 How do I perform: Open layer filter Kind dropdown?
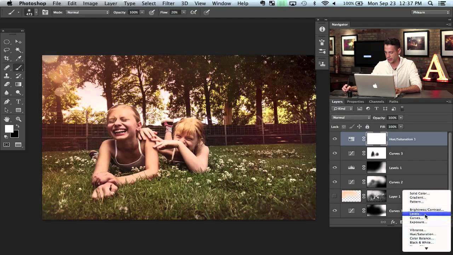pyautogui.click(x=343, y=109)
